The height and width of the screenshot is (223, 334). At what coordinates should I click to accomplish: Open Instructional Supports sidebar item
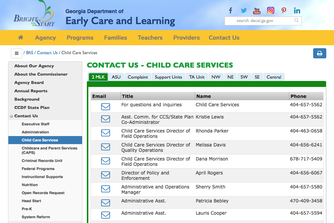tap(42, 177)
